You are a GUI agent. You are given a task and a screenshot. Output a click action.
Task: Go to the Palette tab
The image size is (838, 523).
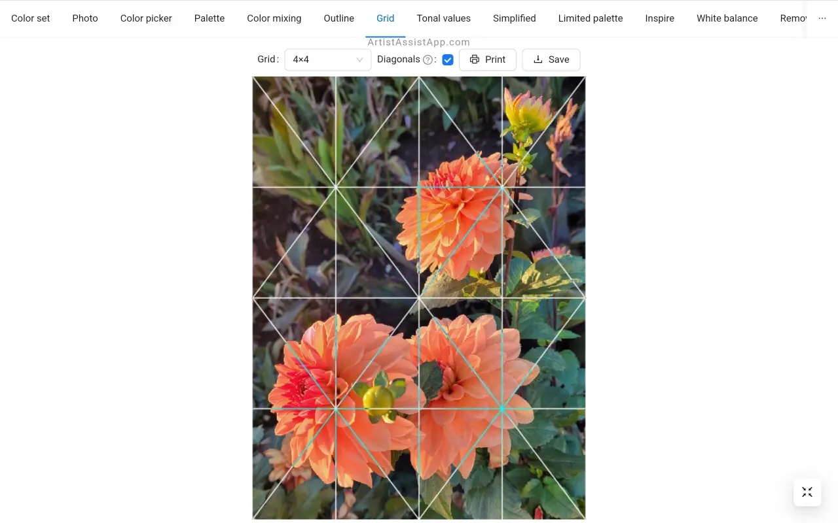coord(209,18)
